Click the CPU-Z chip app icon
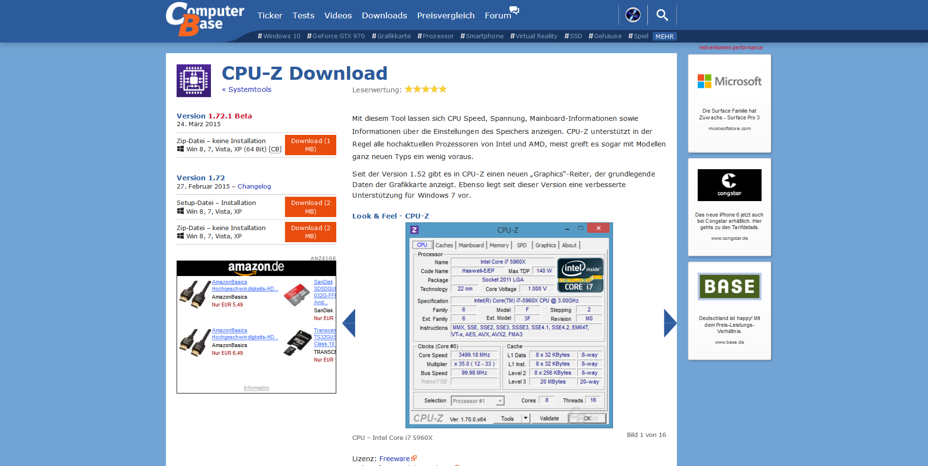 pos(194,81)
